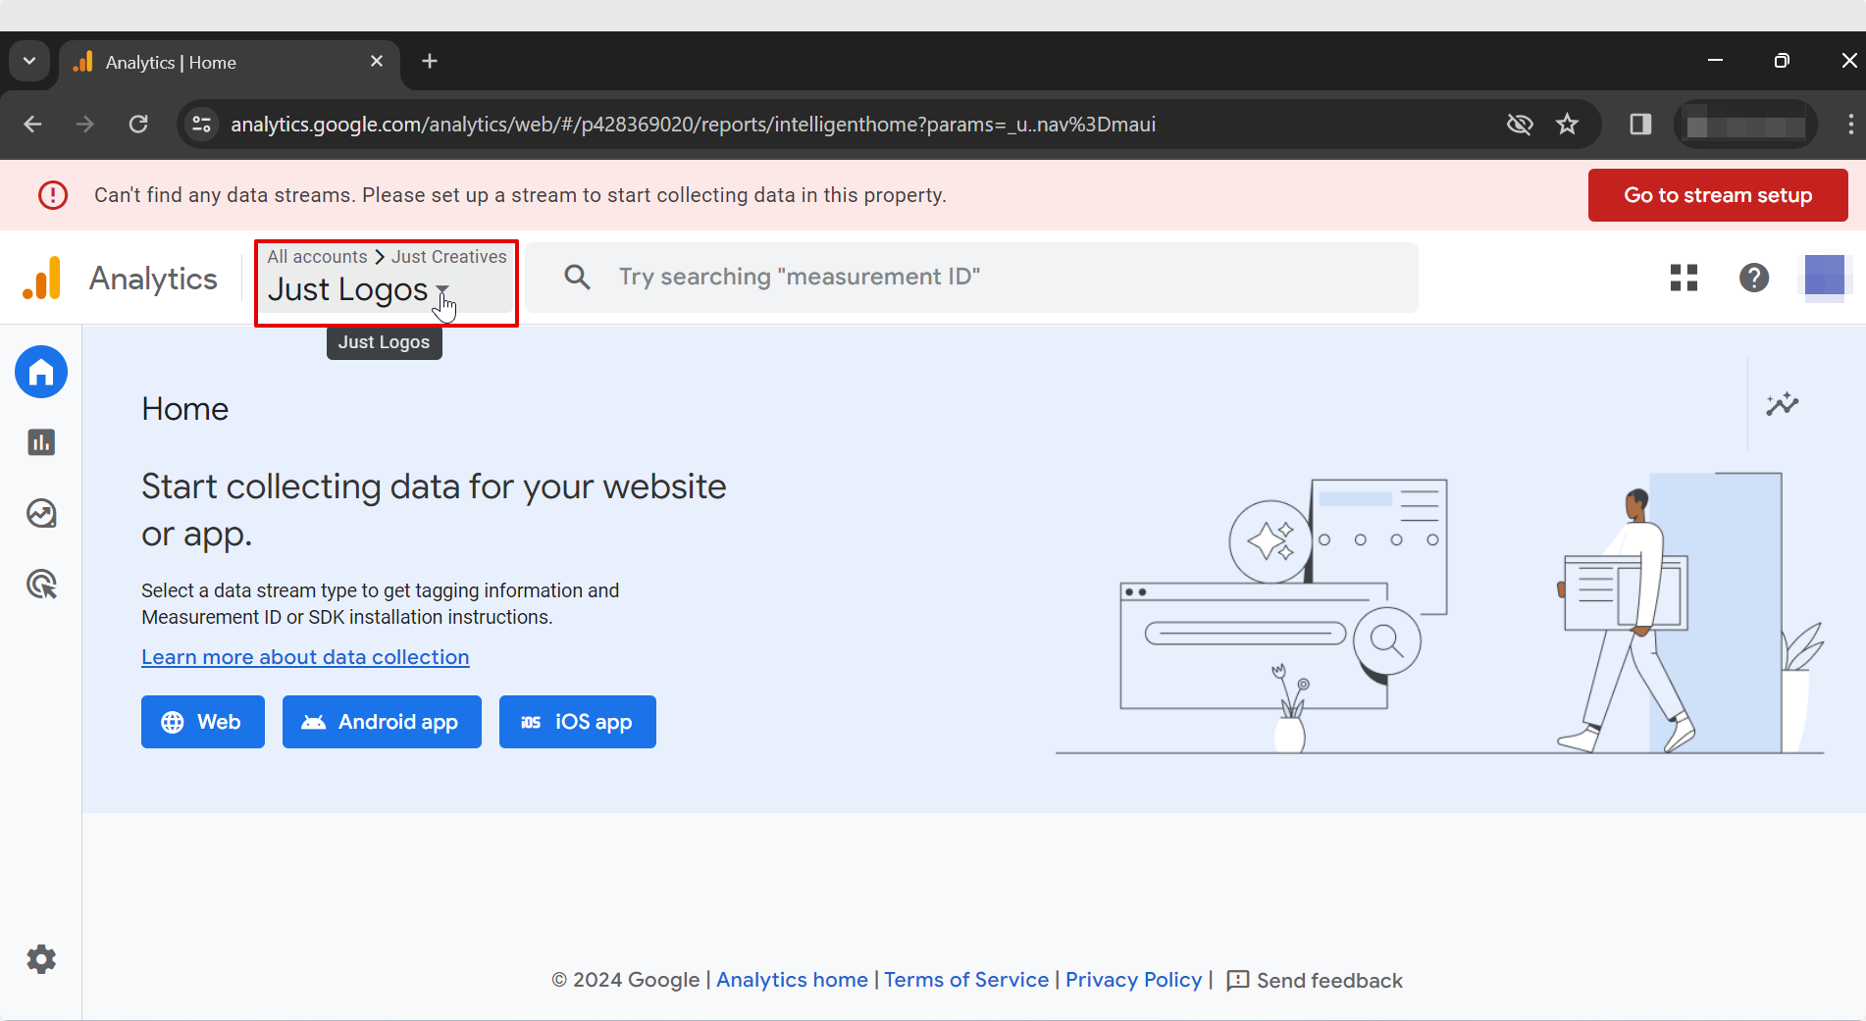Screen dimensions: 1866x1021
Task: Click the feedback icon next to Send feedback
Action: pyautogui.click(x=1238, y=981)
